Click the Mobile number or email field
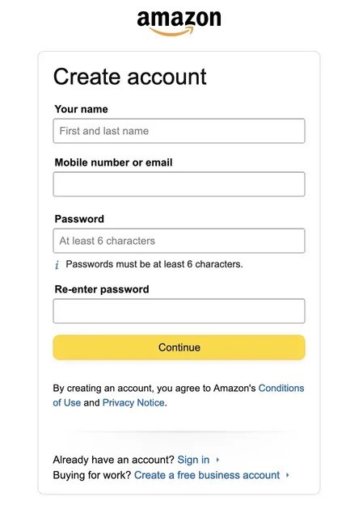Screen dimensions: 346x513 point(179,184)
